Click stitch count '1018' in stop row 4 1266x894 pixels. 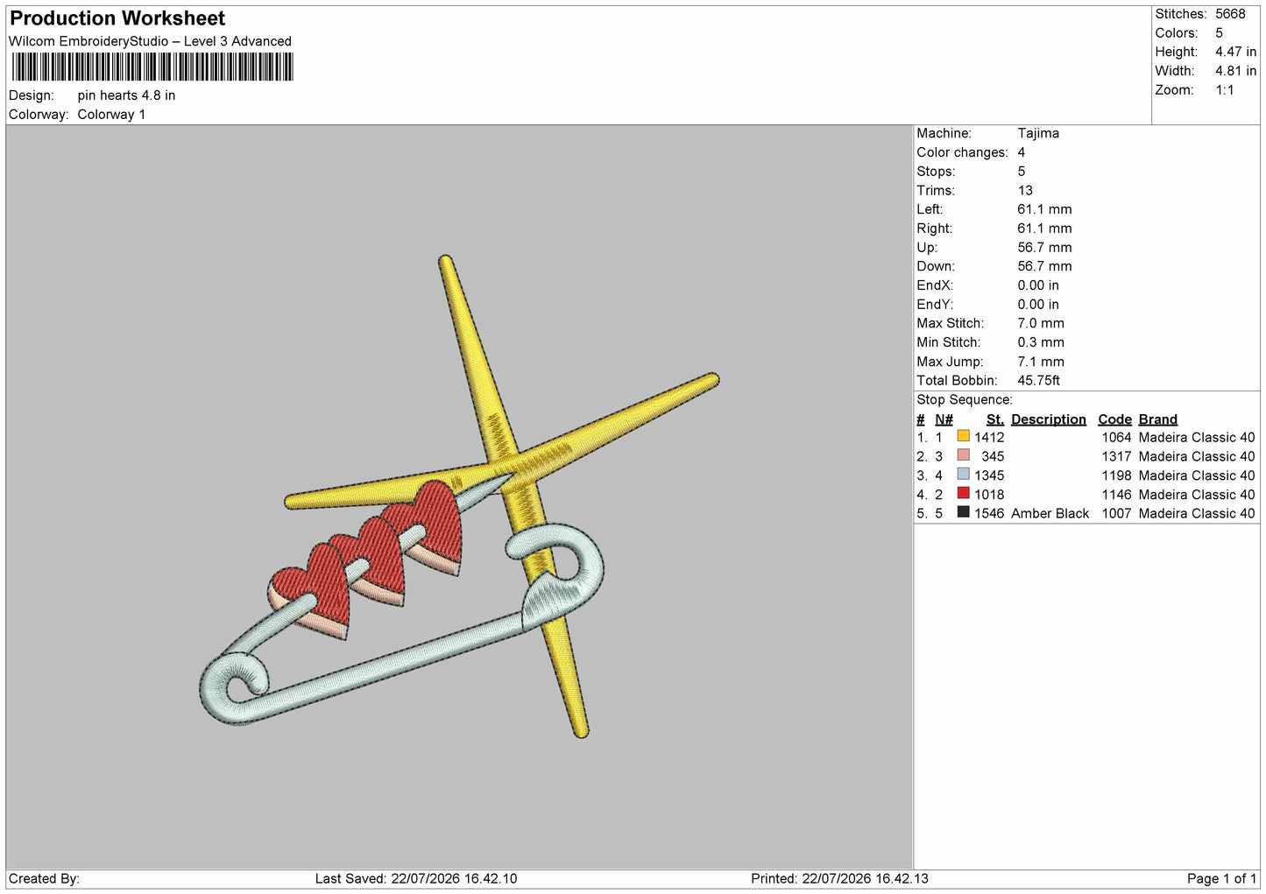989,495
